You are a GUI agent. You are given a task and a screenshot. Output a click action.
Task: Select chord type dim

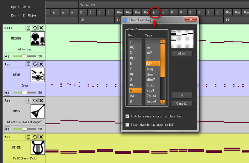point(153,74)
